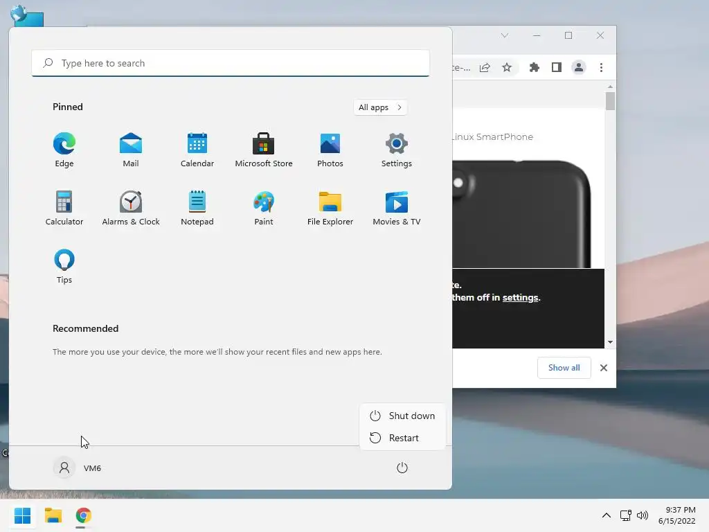
Task: Open File Explorer in pinned apps
Action: (x=330, y=208)
